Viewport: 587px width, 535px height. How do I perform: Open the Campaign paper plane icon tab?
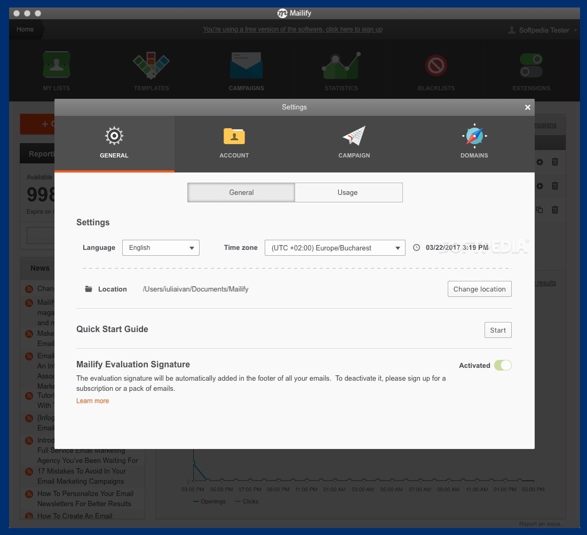354,136
